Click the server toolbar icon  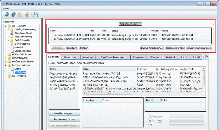(x=13, y=14)
